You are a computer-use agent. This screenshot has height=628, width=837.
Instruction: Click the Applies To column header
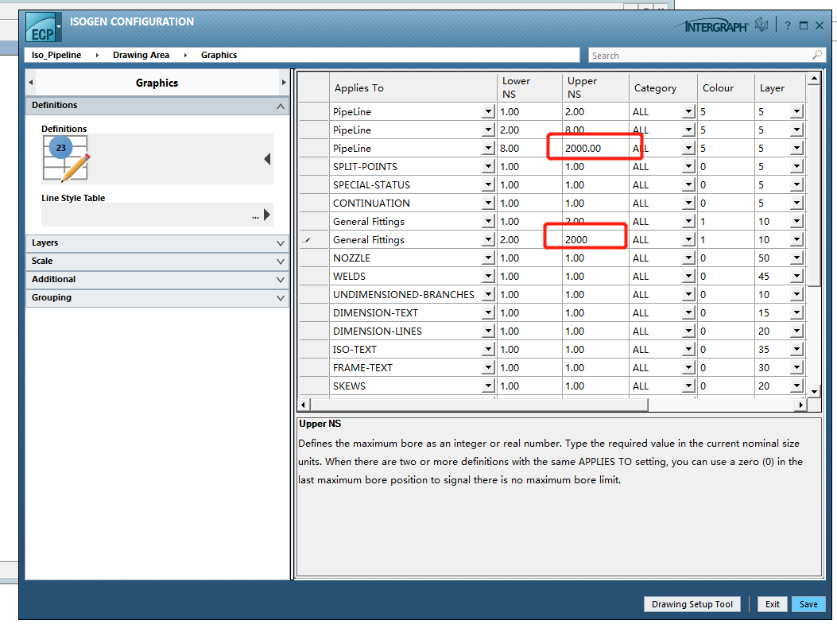pyautogui.click(x=413, y=87)
